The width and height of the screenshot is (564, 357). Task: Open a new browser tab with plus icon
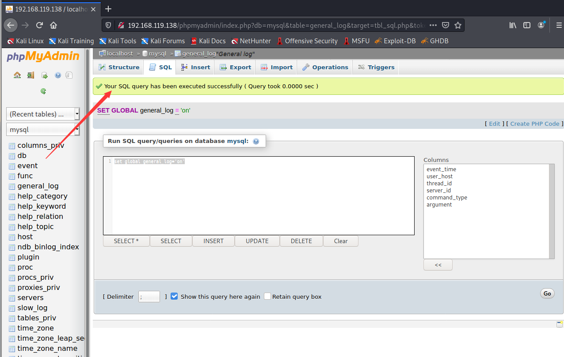tap(108, 9)
